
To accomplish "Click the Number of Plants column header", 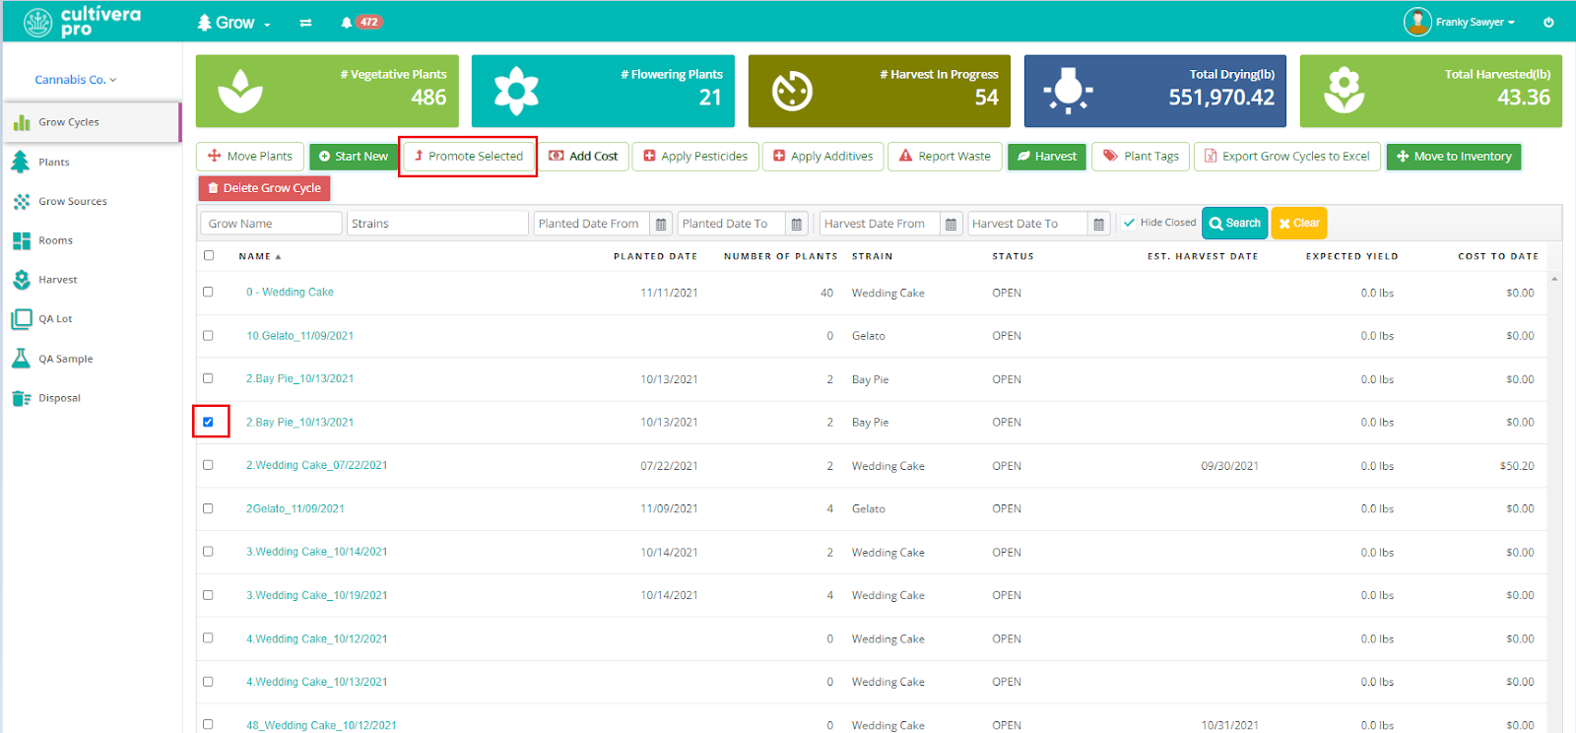I will (x=781, y=256).
